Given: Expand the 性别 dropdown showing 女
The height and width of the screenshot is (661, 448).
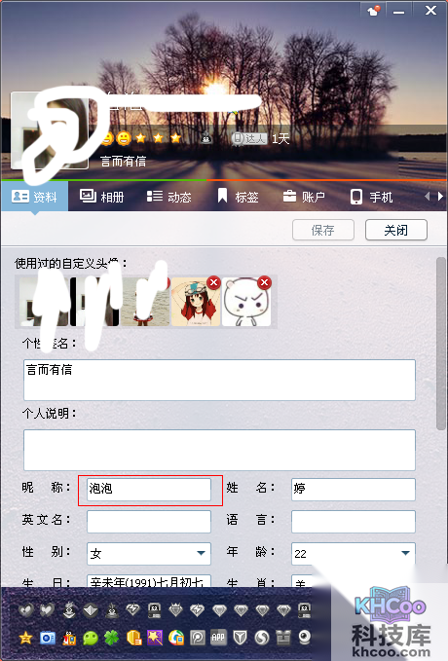Looking at the screenshot, I should (148, 553).
